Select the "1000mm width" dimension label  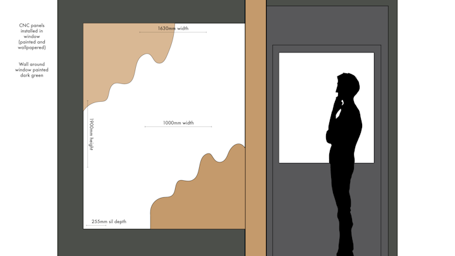[x=178, y=123]
